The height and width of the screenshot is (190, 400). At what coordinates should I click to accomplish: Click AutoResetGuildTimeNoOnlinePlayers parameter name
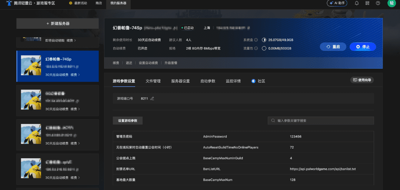tap(231, 147)
